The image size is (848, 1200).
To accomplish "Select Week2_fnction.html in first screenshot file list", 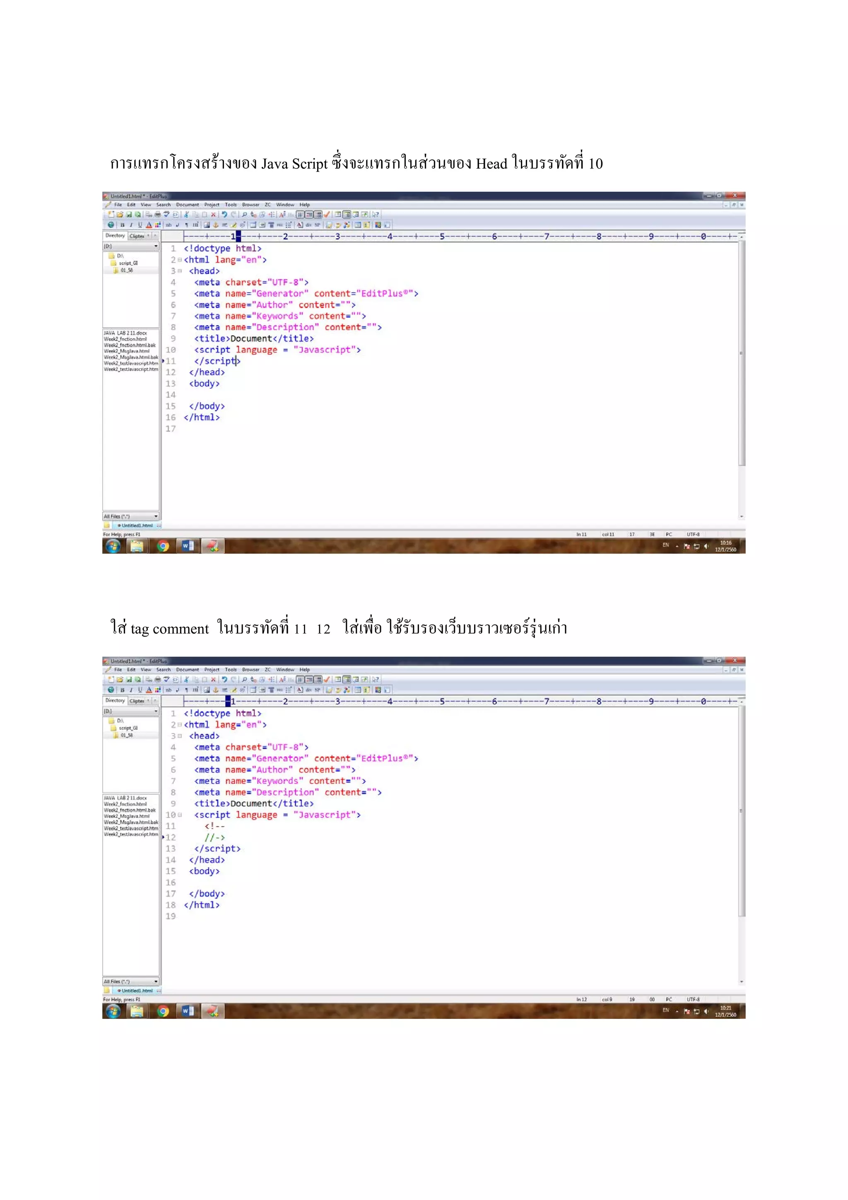I will 125,339.
